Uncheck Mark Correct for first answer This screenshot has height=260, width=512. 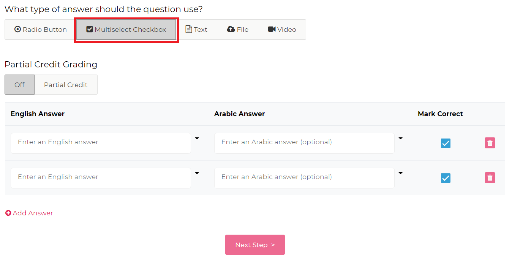(x=446, y=143)
